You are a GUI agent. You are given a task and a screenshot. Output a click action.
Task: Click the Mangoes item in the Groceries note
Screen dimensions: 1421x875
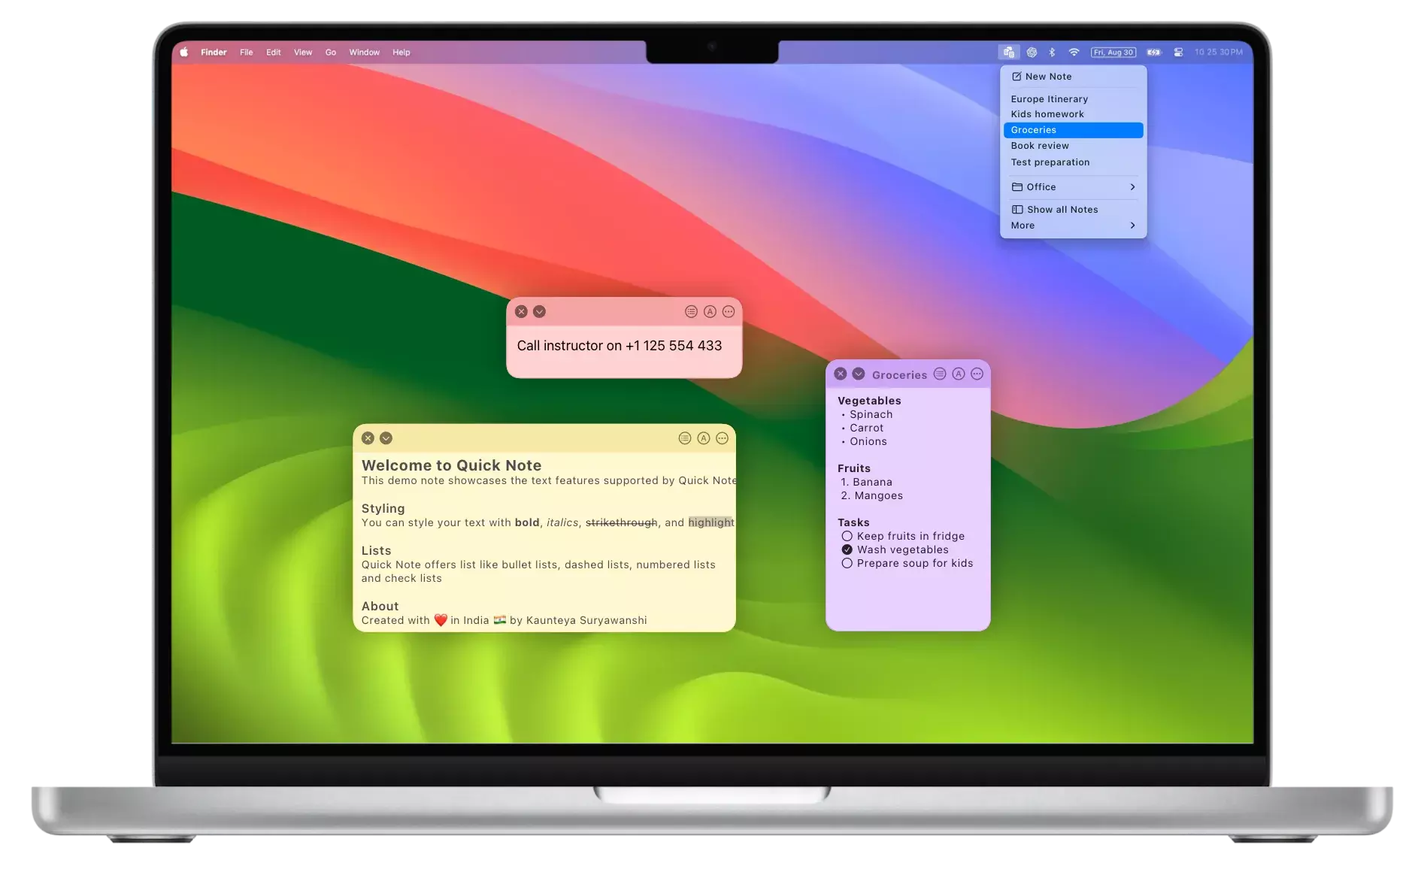point(879,495)
